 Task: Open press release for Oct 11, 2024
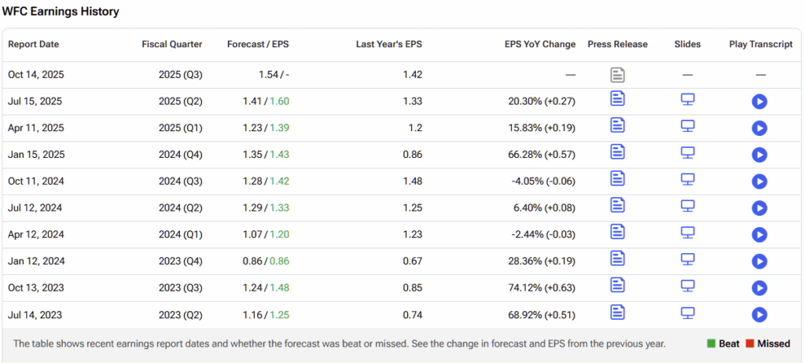(x=618, y=180)
